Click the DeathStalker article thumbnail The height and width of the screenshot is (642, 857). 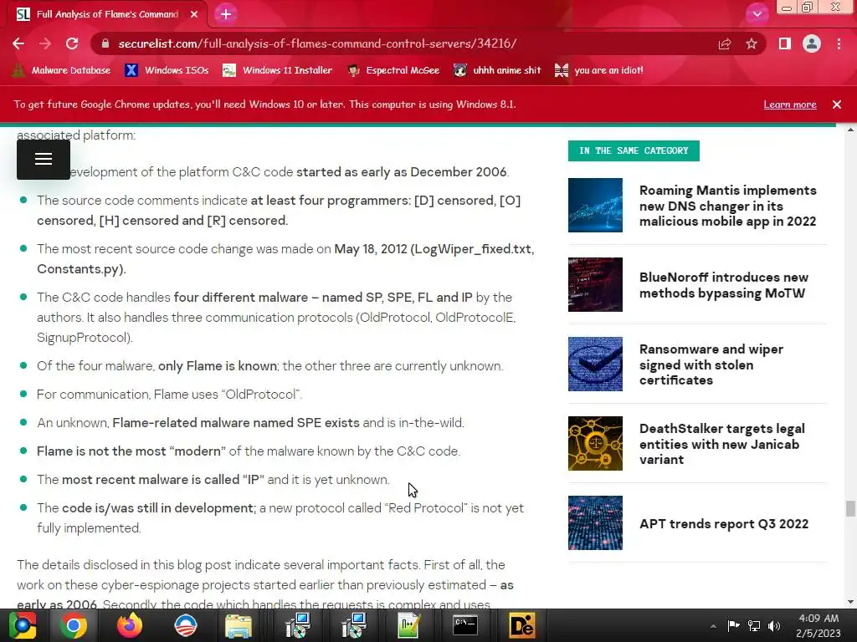coord(595,443)
